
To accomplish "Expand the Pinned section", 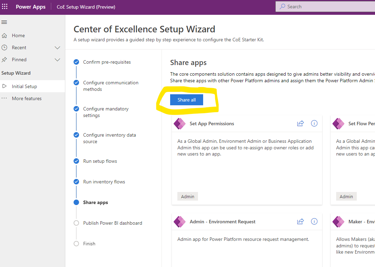I will 57,60.
